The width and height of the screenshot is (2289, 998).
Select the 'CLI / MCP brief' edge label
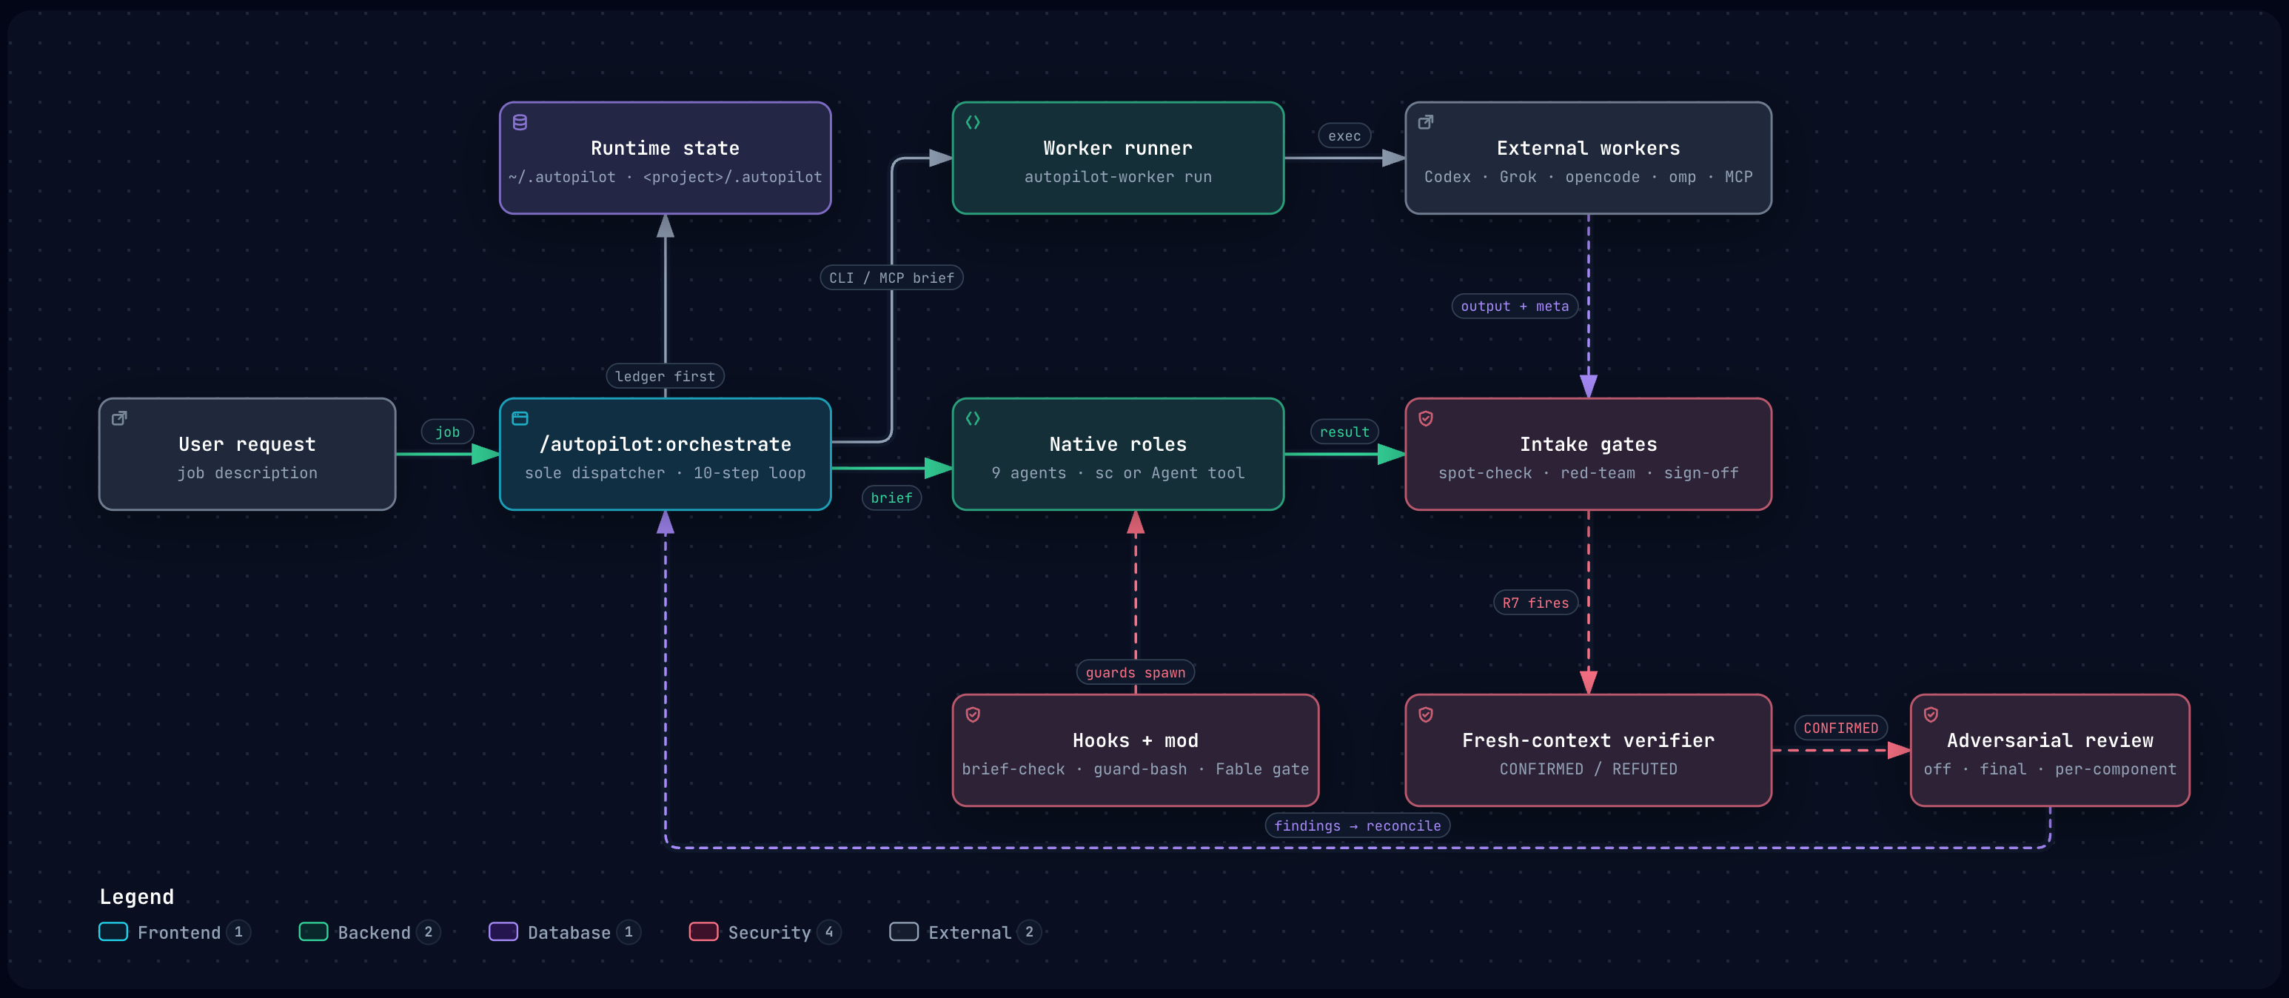[x=891, y=278]
